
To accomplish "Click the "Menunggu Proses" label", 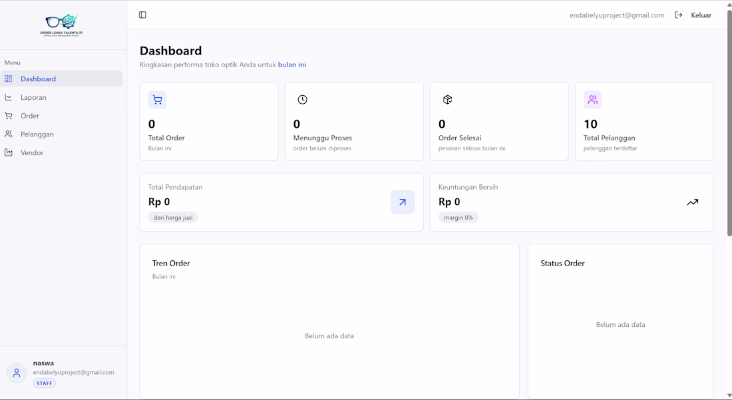I will 323,138.
